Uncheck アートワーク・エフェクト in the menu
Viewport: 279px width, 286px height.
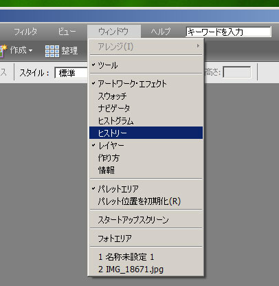point(146,84)
